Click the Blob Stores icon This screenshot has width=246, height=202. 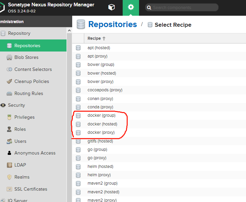[x=9, y=58]
